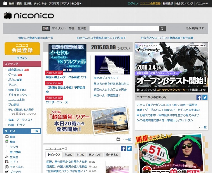Click Twitter icon beside ニコニコニュース
The height and width of the screenshot is (173, 212).
129,148
